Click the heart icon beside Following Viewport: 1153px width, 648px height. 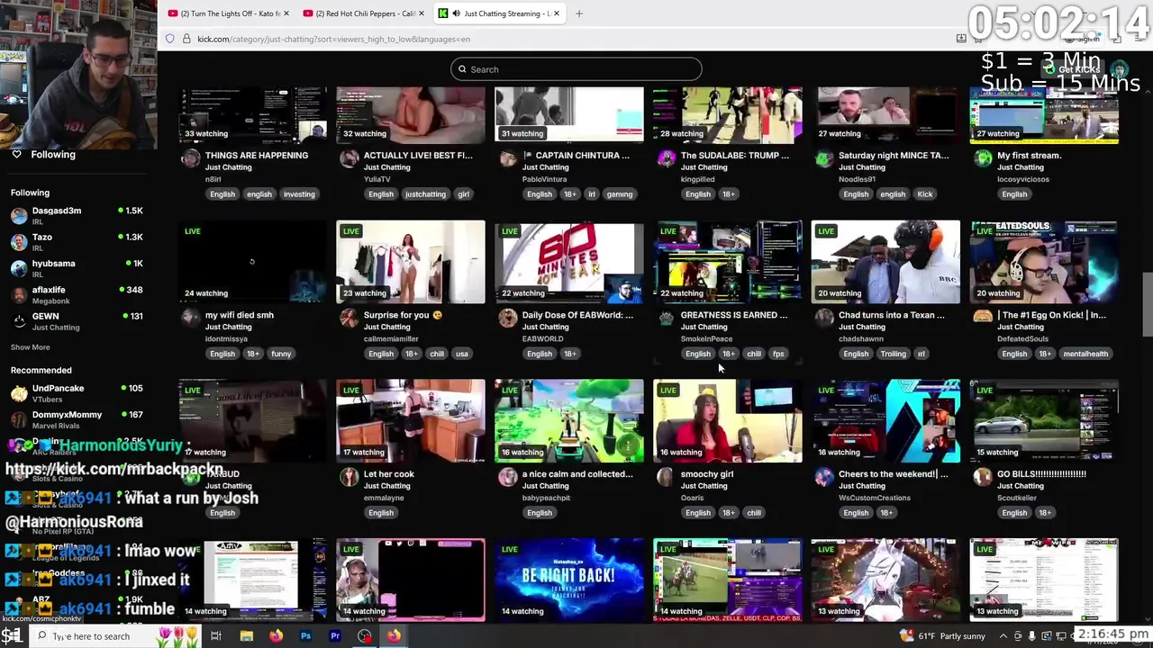16,155
